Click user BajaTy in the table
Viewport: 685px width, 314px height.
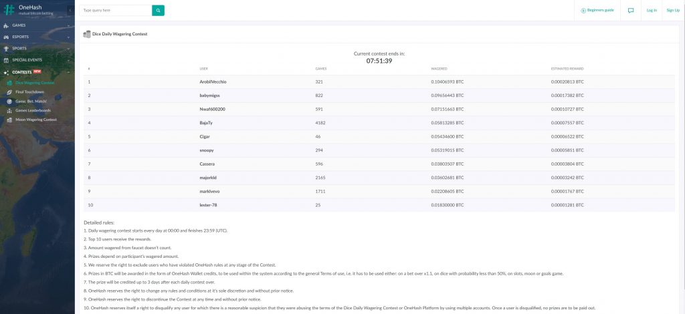206,122
